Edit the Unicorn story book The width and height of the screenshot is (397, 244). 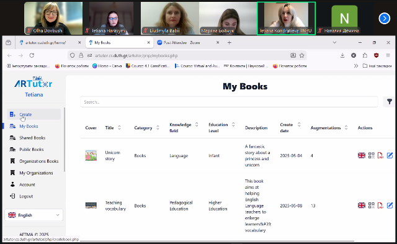pyautogui.click(x=390, y=155)
